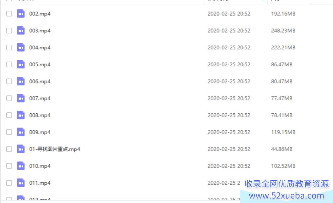The height and width of the screenshot is (203, 333).
Task: Click the 006.mp4 file name
Action: (x=40, y=82)
